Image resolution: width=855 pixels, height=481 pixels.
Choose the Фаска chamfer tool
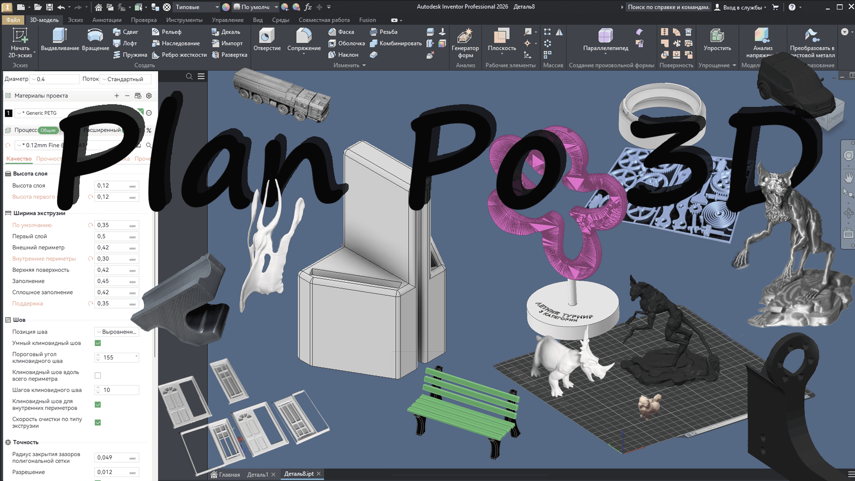[x=341, y=32]
